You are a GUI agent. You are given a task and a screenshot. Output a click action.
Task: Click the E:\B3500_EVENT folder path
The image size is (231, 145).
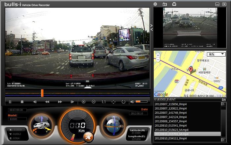click(165, 100)
